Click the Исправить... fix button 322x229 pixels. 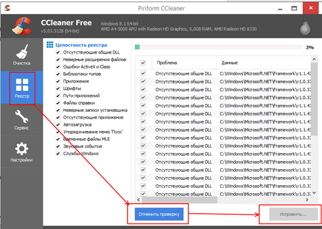294,214
